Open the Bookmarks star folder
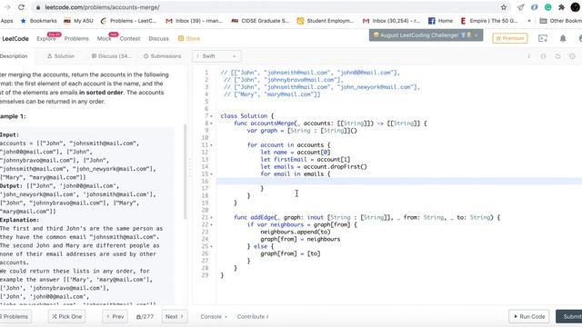 pos(38,21)
